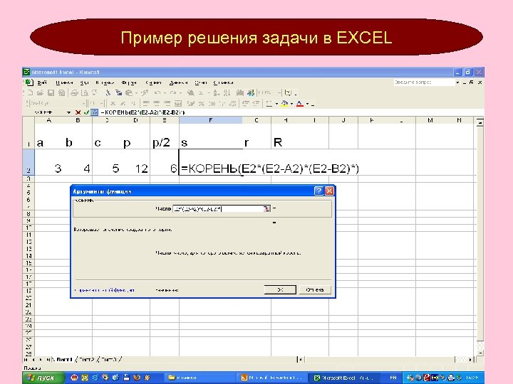The image size is (513, 384).
Task: Click the пуск Start button
Action: (43, 378)
